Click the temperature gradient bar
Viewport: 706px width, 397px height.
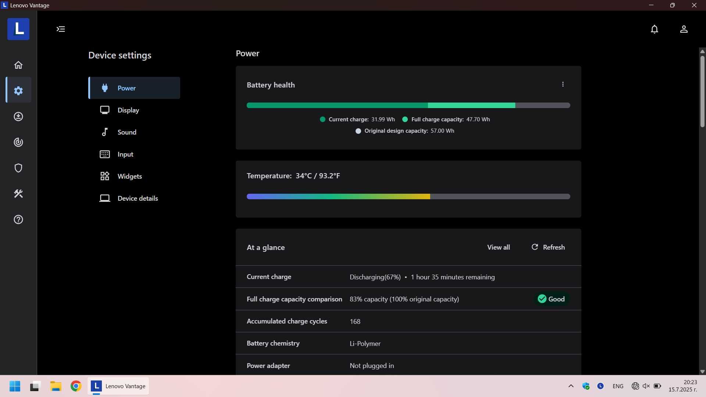tap(408, 197)
